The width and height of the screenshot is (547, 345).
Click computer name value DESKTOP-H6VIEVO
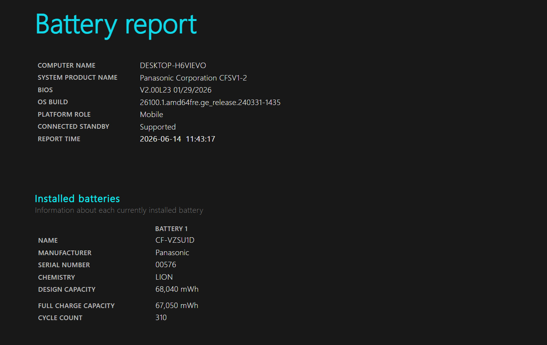pyautogui.click(x=173, y=65)
